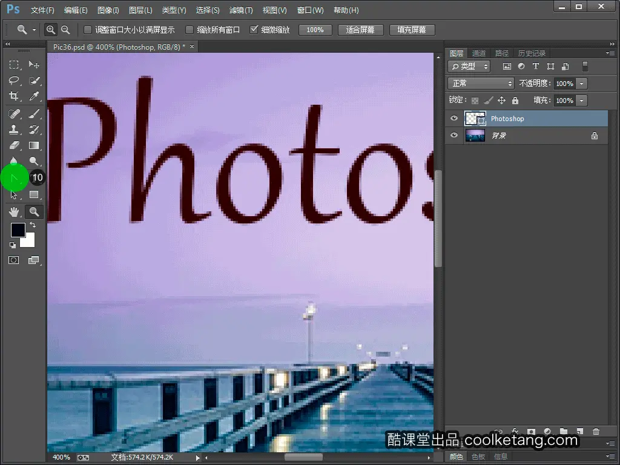Select the Brush tool
Image resolution: width=620 pixels, height=465 pixels.
[x=34, y=114]
